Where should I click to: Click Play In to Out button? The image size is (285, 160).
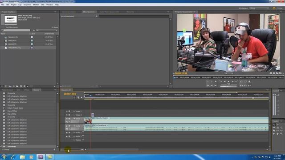[x=216, y=85]
